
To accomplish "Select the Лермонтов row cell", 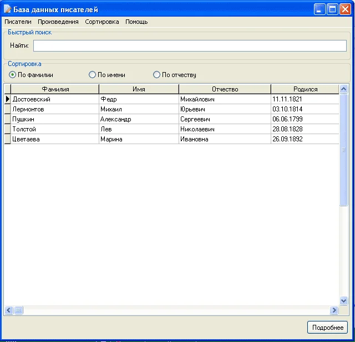I will click(x=55, y=109).
